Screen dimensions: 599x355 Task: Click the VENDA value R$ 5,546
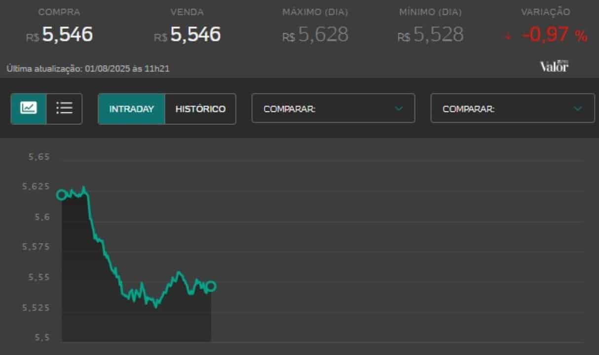(x=187, y=35)
